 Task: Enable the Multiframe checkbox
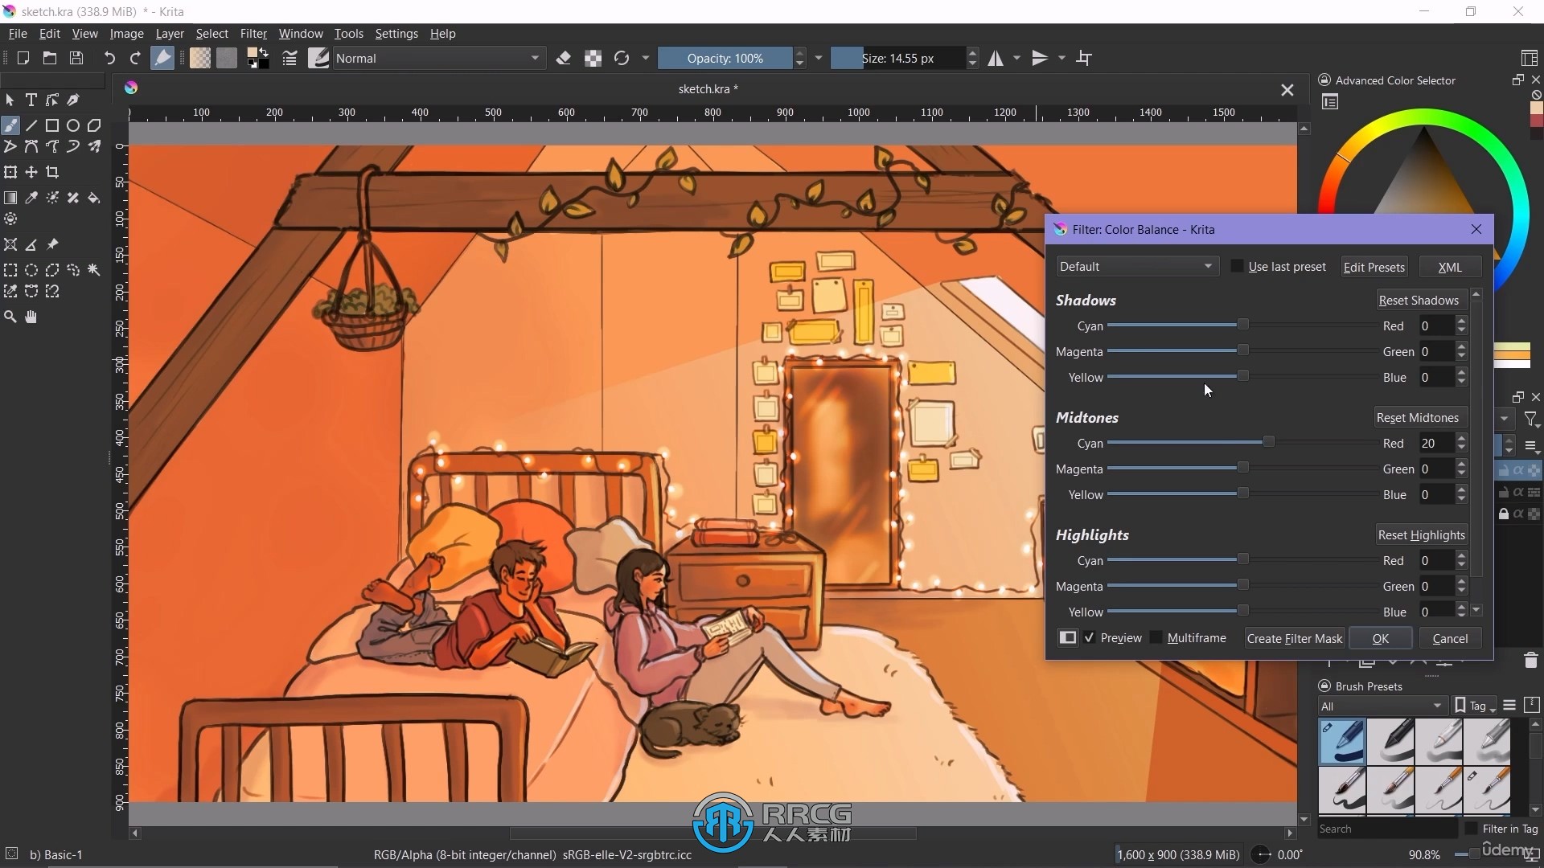(x=1156, y=637)
